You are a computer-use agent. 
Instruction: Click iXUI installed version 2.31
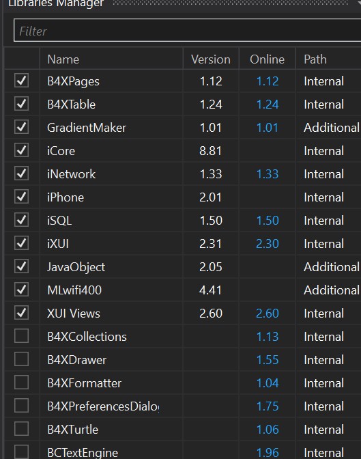click(211, 244)
